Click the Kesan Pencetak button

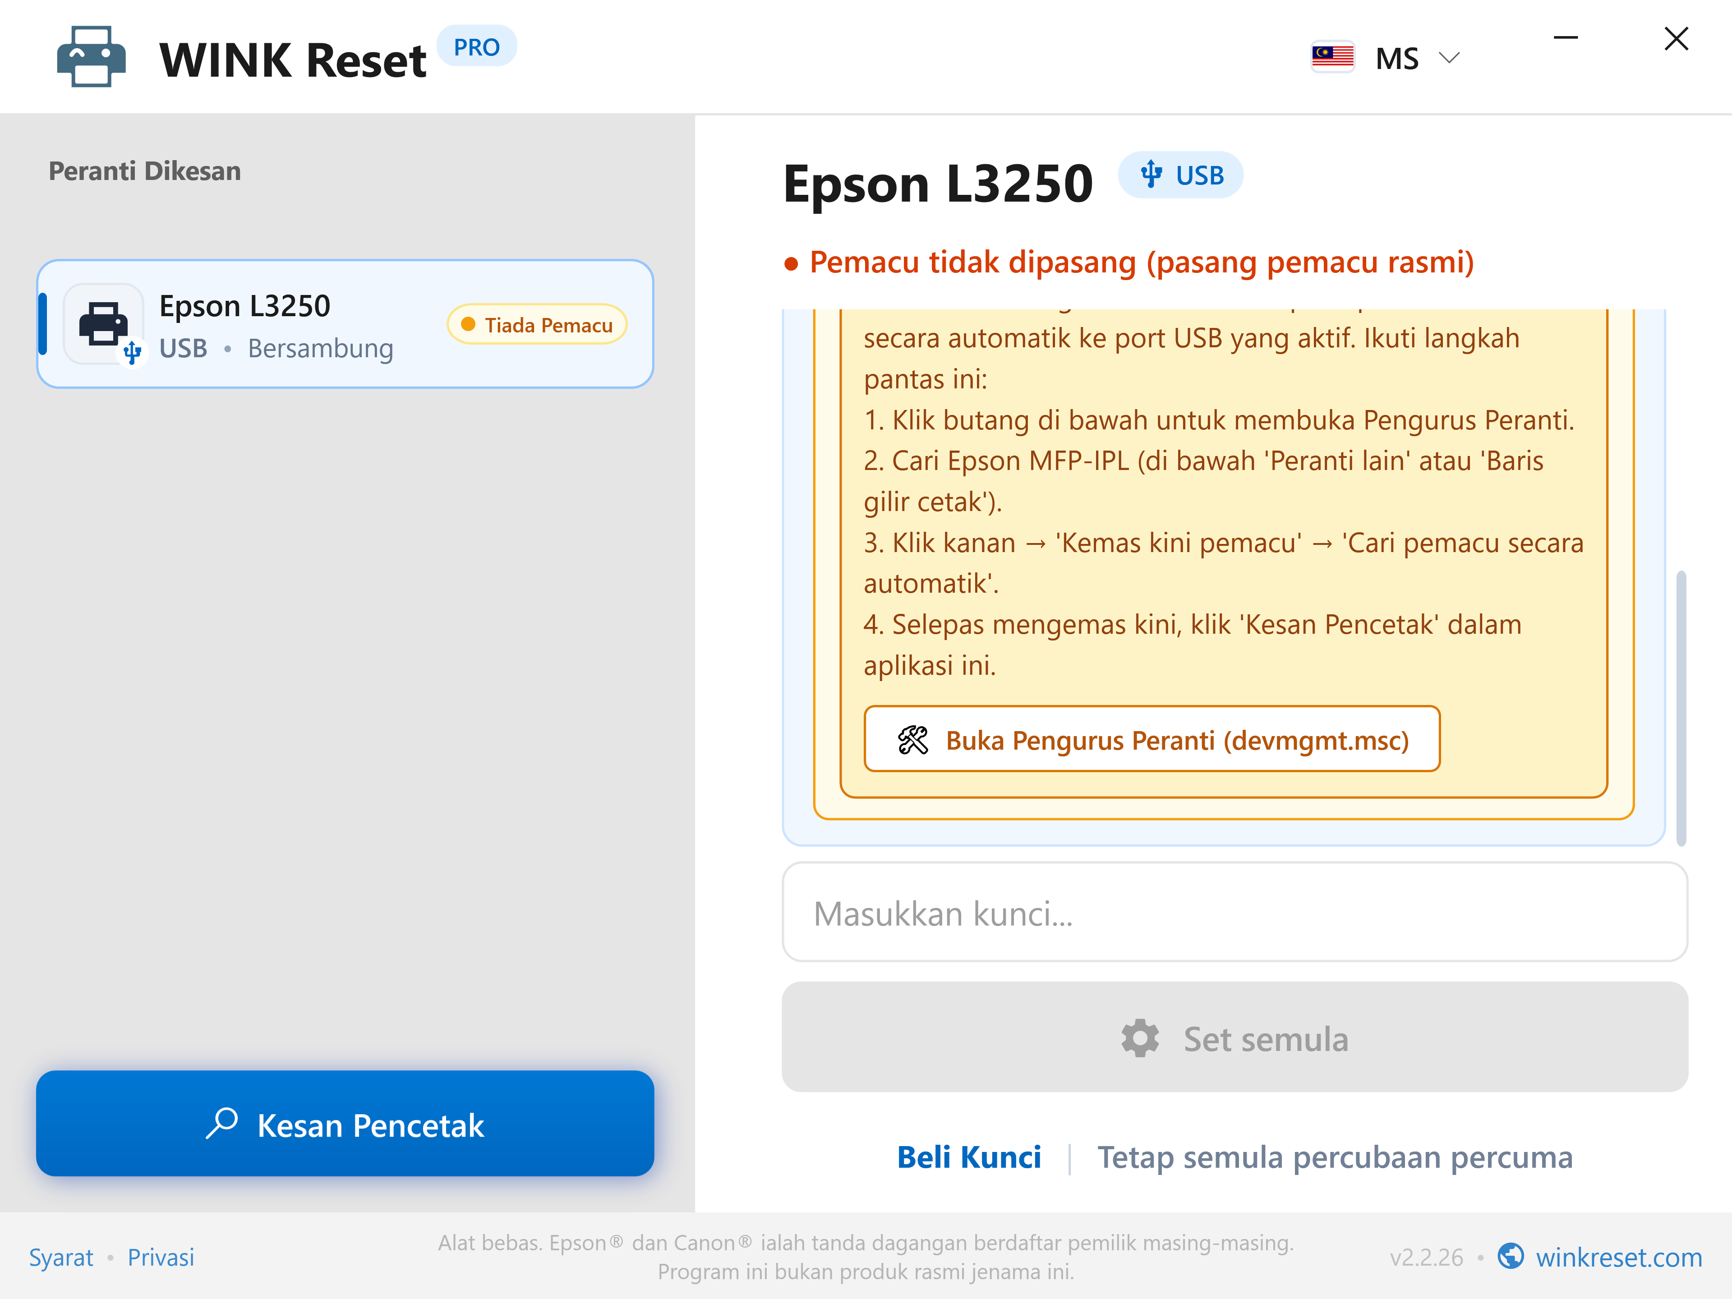[345, 1124]
